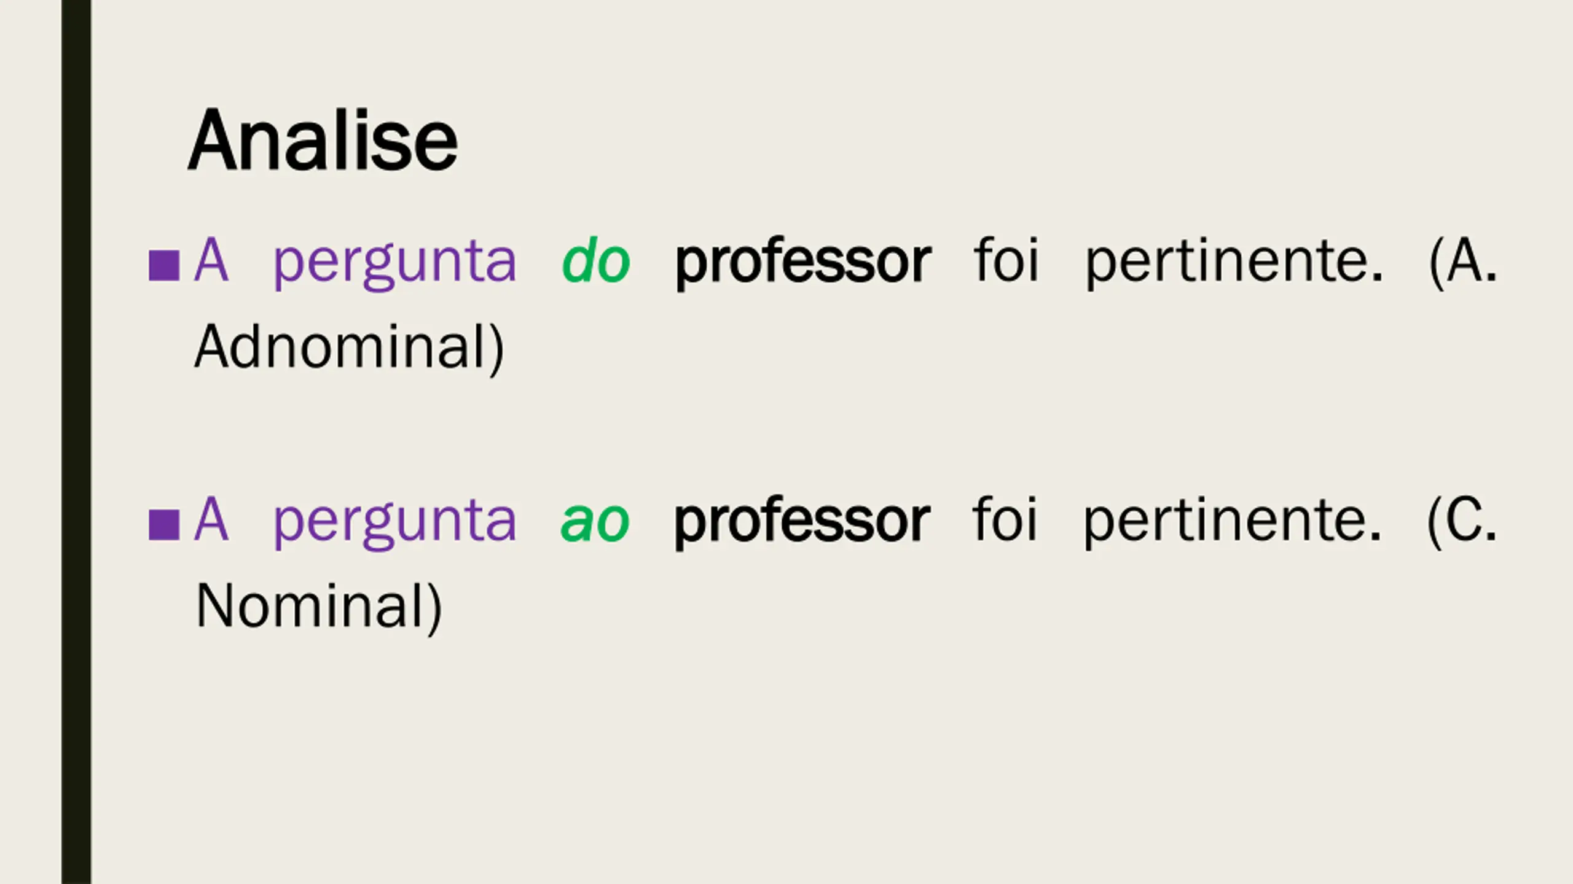Click the word 'Adnominal)'
This screenshot has width=1573, height=884.
(349, 348)
